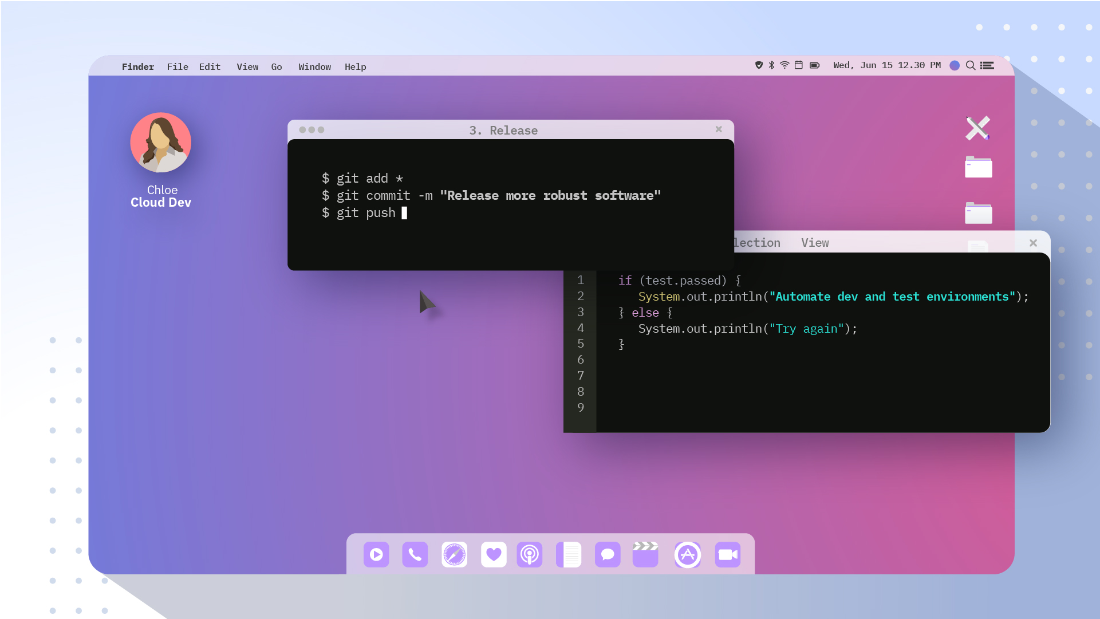Click Chloe's profile avatar picture
1100x619 pixels.
pyautogui.click(x=161, y=143)
